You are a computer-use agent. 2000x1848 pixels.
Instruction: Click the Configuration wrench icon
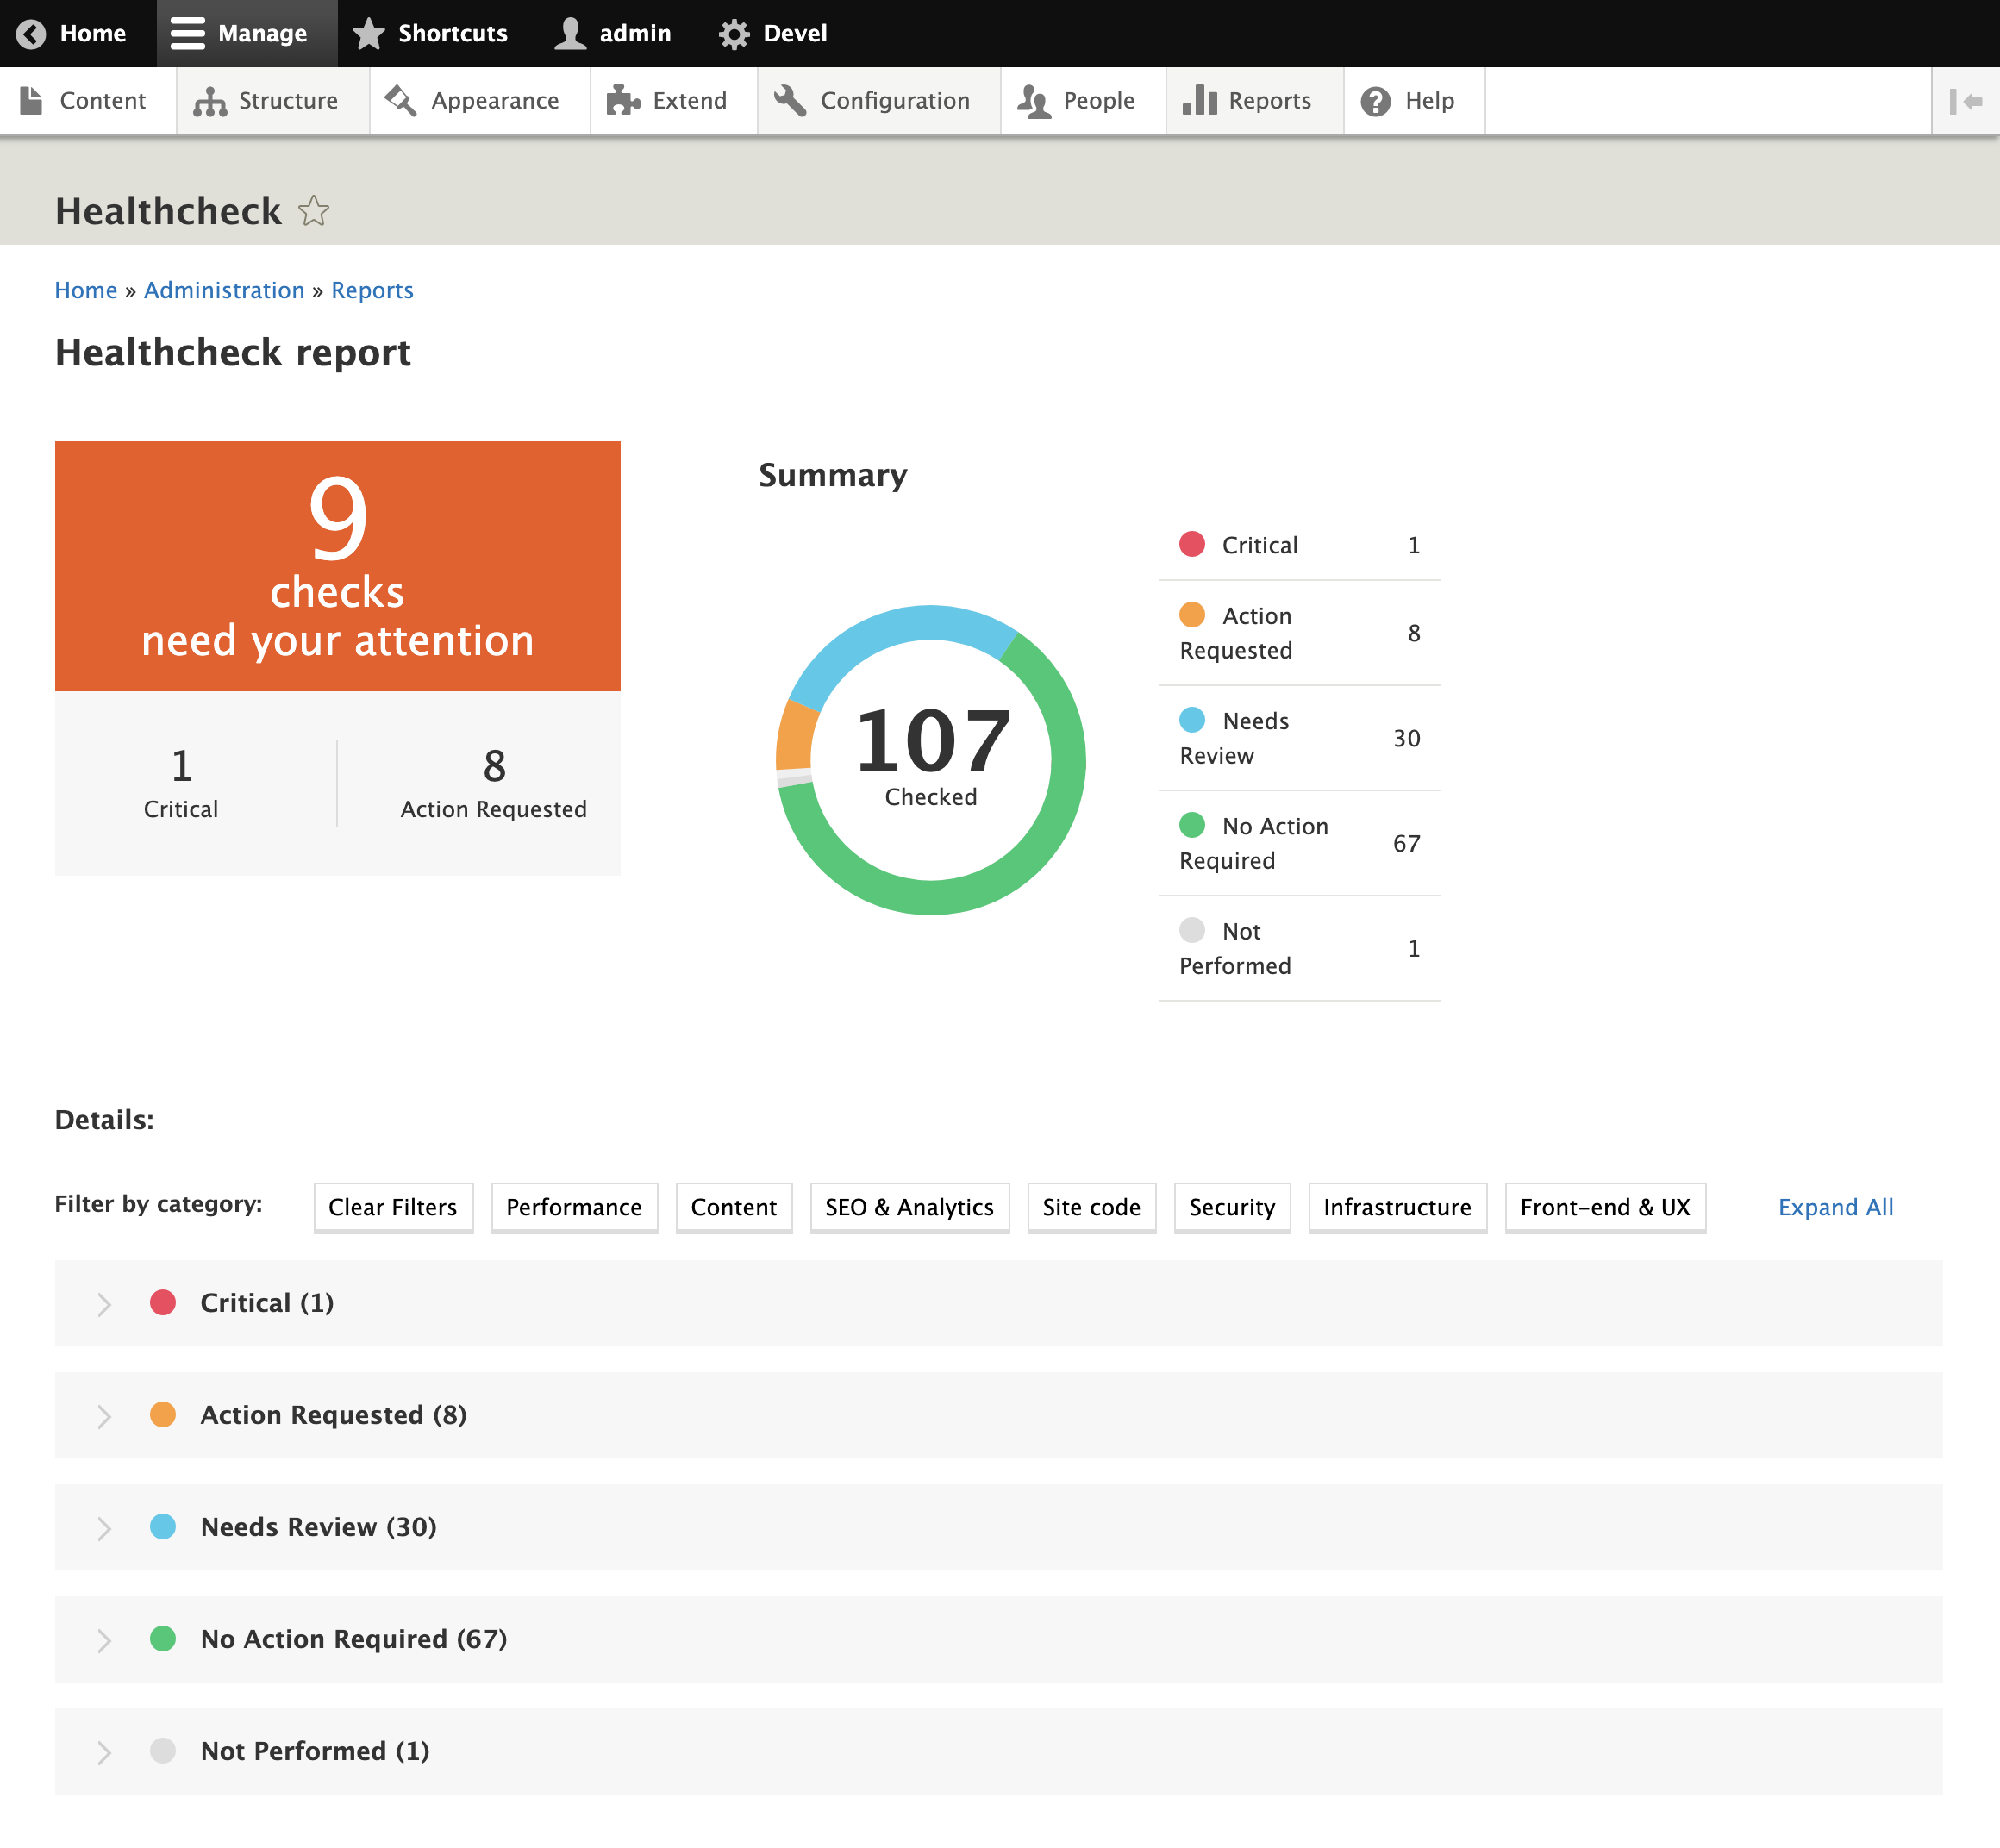click(790, 100)
